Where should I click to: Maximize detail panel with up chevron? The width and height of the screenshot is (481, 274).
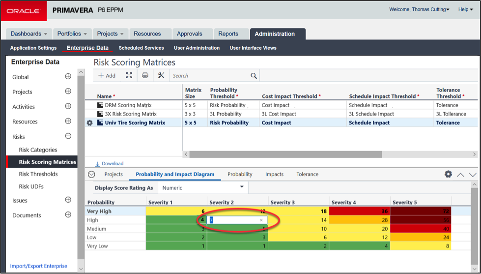(x=460, y=175)
